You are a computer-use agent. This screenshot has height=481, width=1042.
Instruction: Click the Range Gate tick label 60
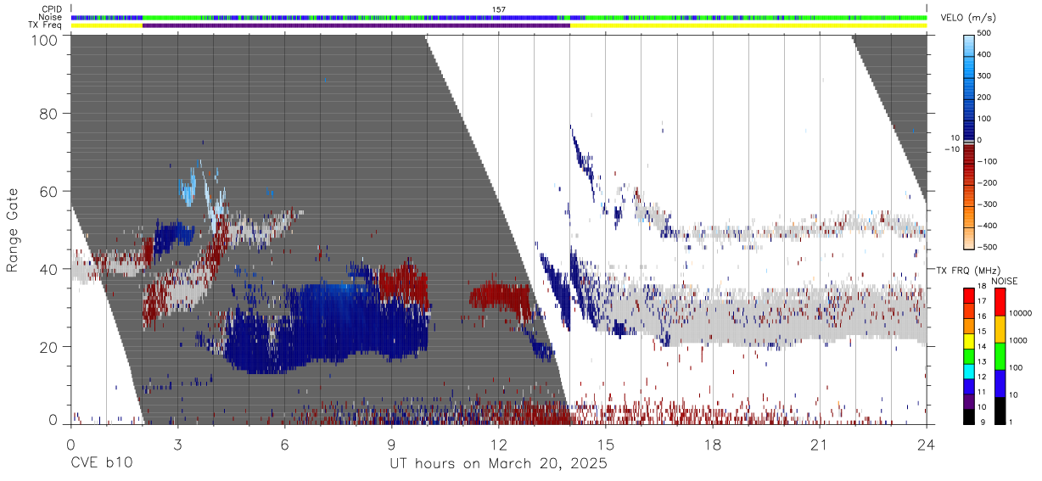[x=50, y=191]
